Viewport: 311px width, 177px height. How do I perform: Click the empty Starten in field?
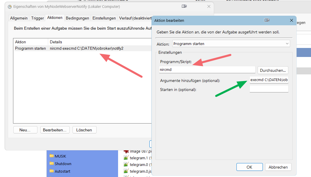(x=269, y=89)
